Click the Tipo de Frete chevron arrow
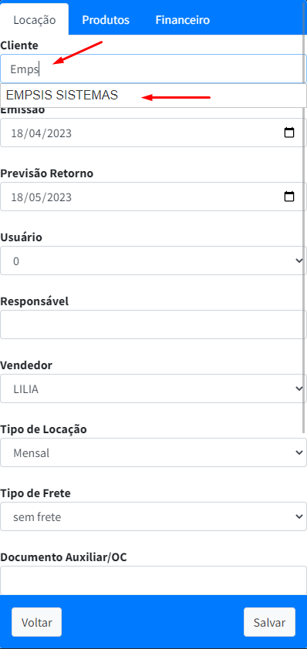 coord(299,516)
